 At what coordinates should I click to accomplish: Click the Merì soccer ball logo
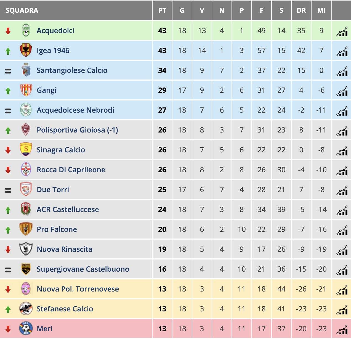point(26,329)
